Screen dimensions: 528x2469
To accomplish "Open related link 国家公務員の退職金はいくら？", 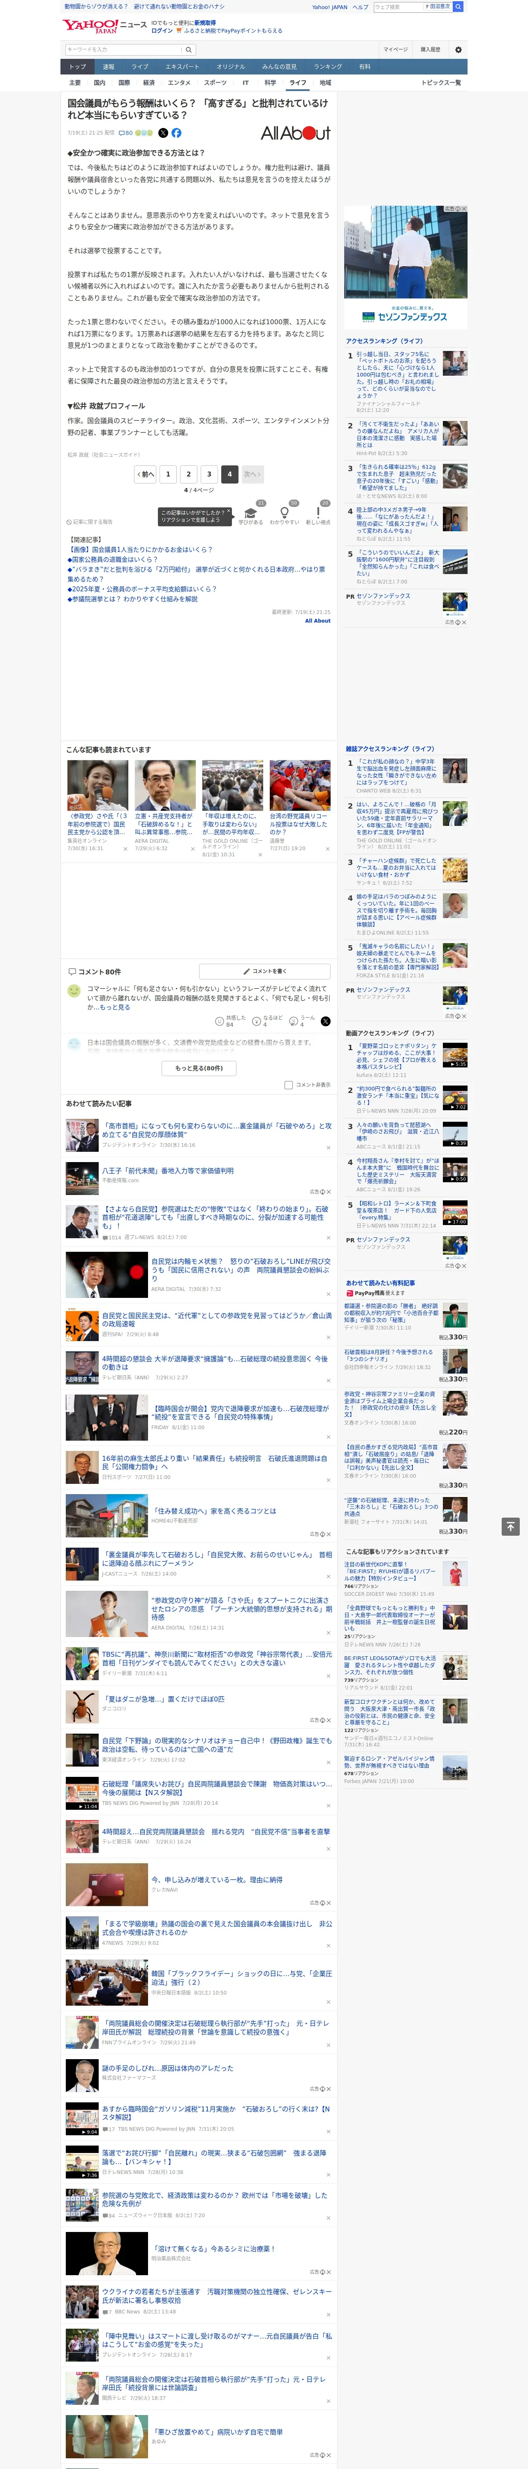I will 112,560.
